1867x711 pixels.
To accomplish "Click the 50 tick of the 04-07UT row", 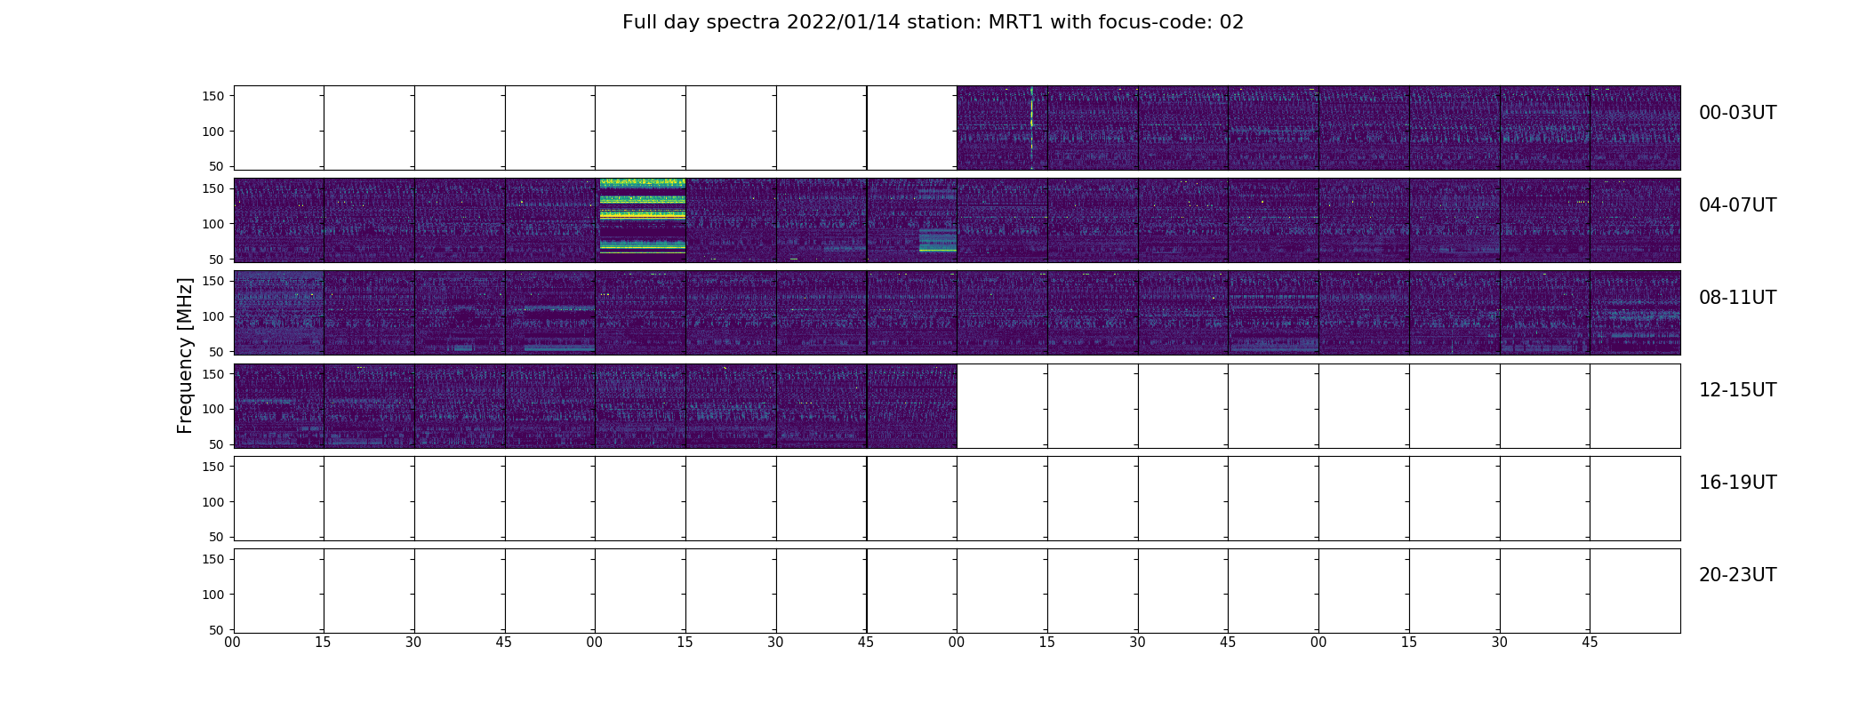I will coord(216,260).
